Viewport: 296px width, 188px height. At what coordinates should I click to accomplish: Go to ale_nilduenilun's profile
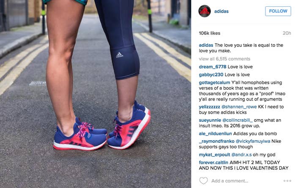(215, 134)
